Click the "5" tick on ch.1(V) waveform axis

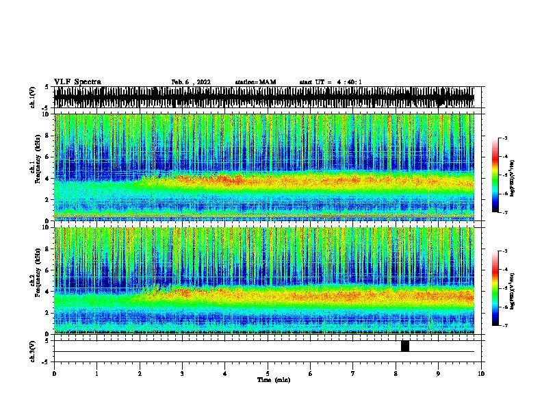click(47, 87)
